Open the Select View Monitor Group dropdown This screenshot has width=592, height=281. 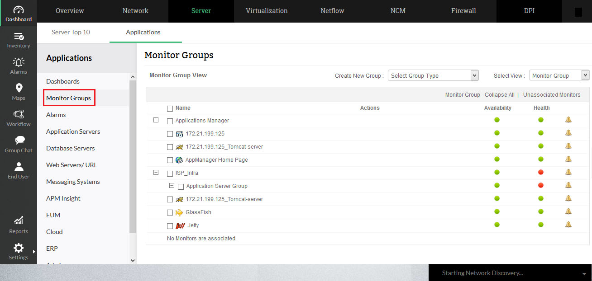(x=559, y=75)
